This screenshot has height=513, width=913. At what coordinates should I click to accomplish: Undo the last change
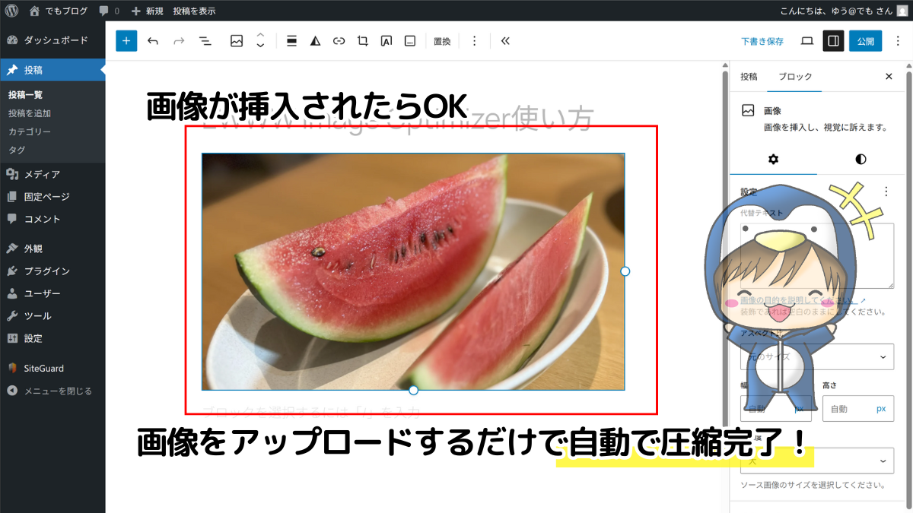(153, 41)
